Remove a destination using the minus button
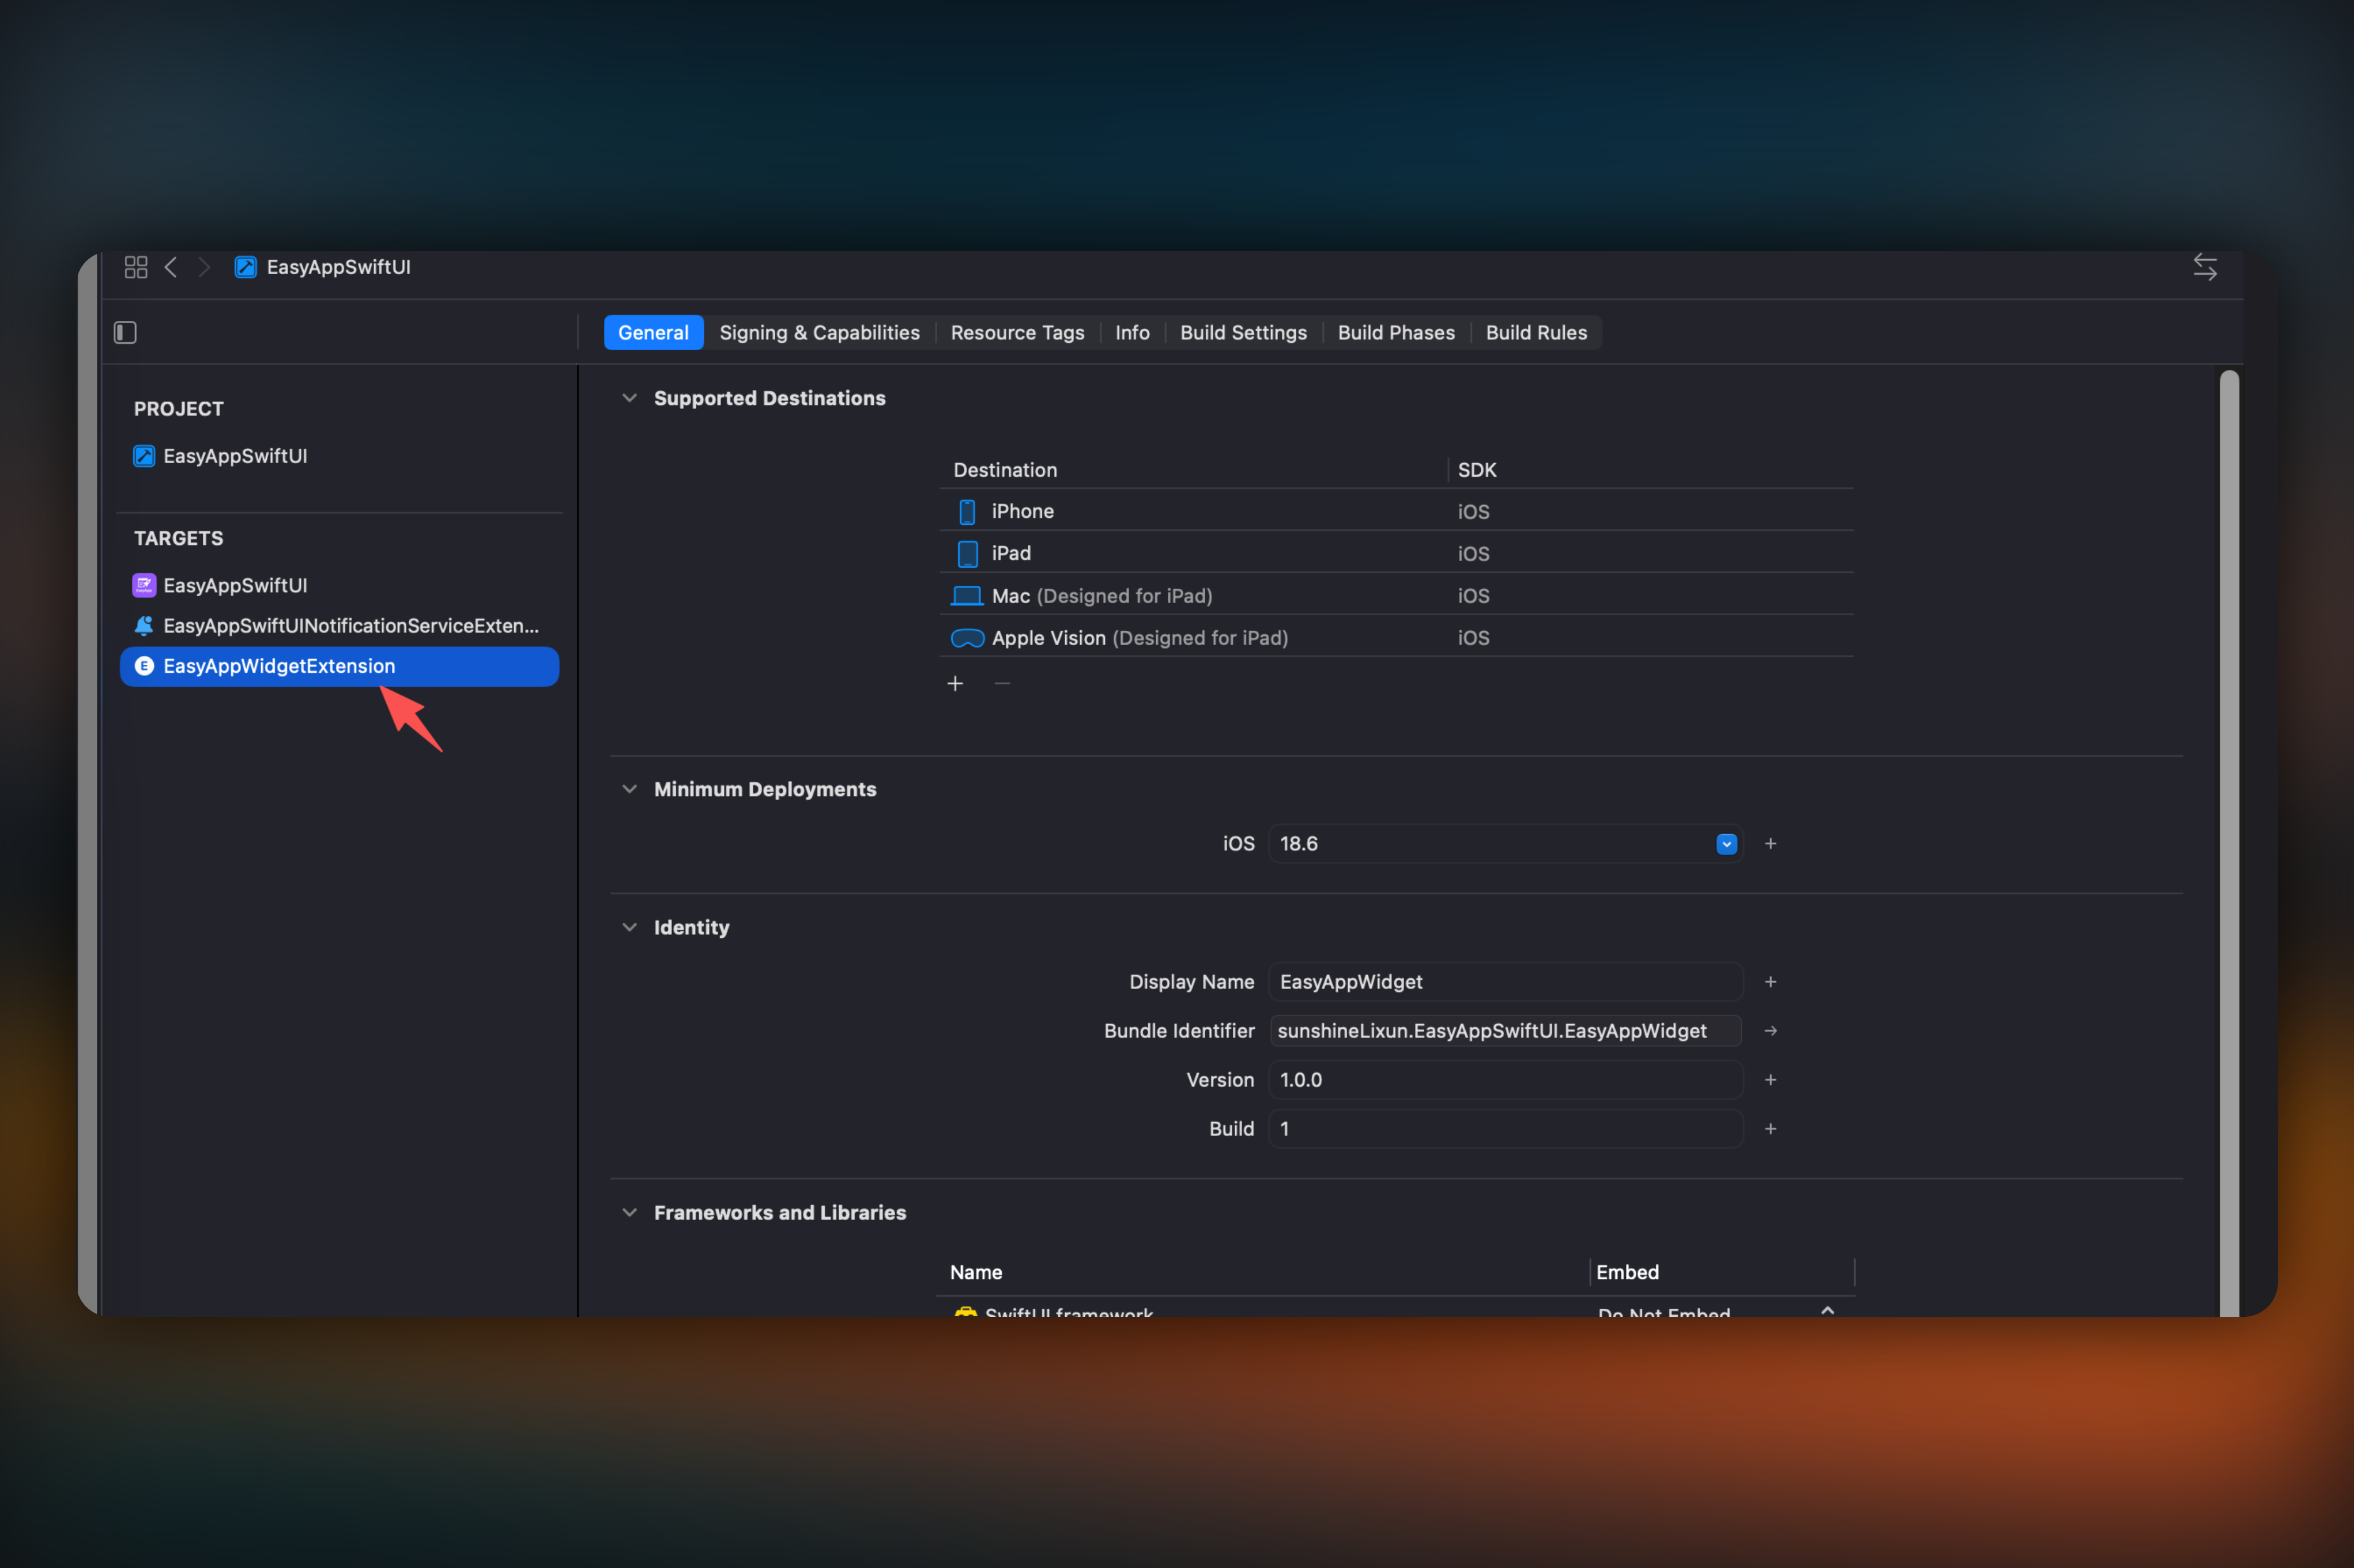This screenshot has width=2354, height=1568. tap(1001, 683)
